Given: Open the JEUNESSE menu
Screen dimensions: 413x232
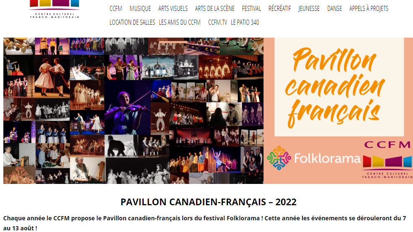Looking at the screenshot, I should coord(309,9).
